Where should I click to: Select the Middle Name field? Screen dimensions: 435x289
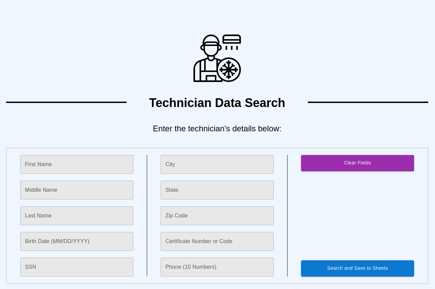[x=77, y=190]
